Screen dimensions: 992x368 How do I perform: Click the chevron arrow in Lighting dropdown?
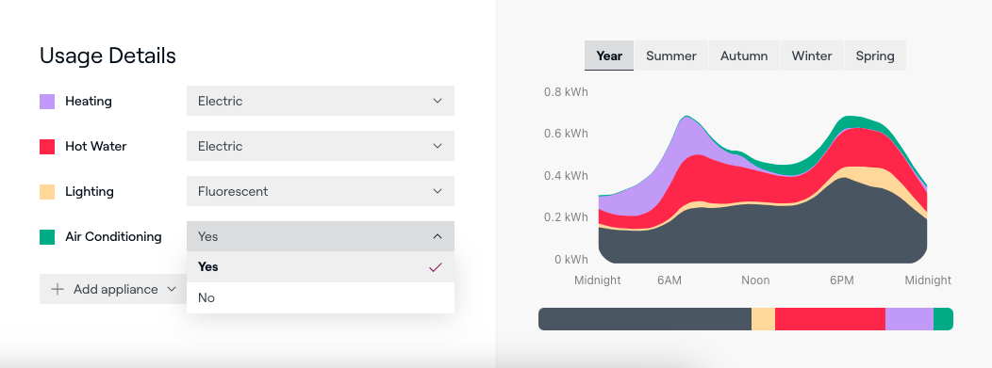click(x=438, y=191)
